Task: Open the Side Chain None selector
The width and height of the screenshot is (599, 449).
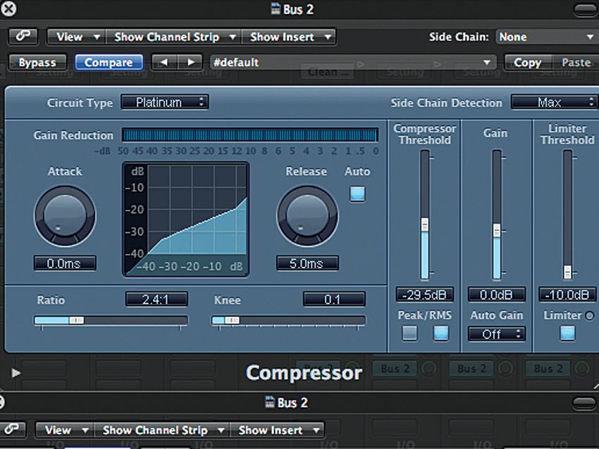Action: 546,36
